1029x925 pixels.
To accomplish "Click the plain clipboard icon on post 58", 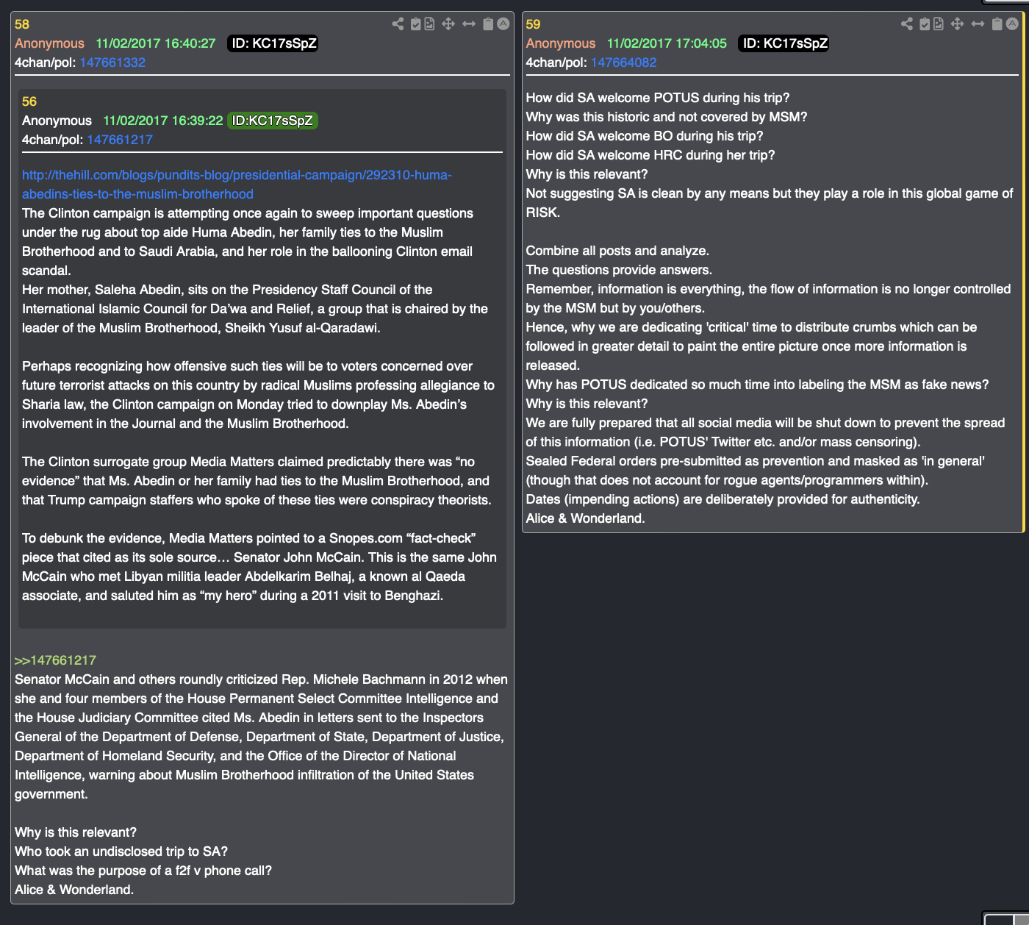I will coord(488,24).
